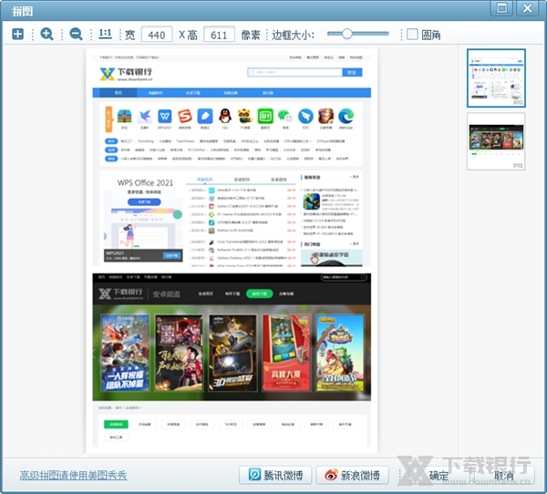Image resolution: width=547 pixels, height=494 pixels.
Task: Enable the 圆角 rounded corners checkbox
Action: click(413, 35)
